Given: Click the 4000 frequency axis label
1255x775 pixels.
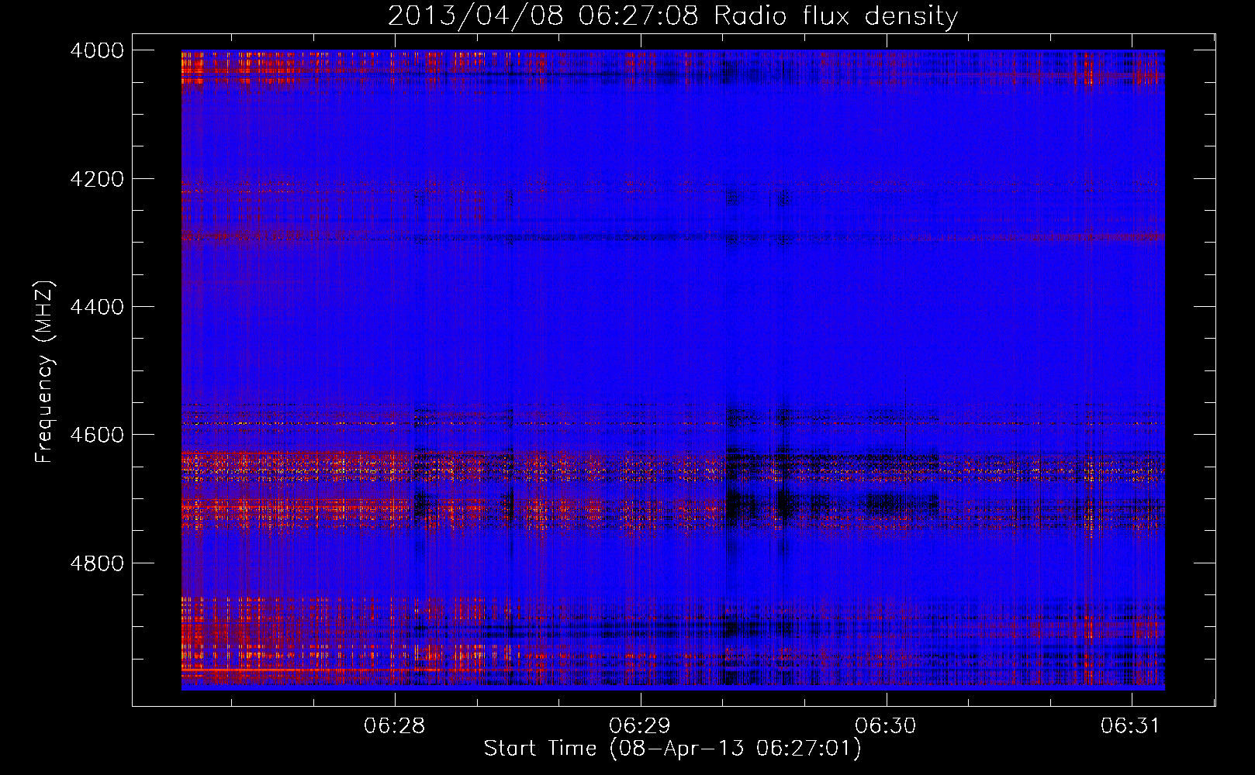Looking at the screenshot, I should tap(97, 50).
